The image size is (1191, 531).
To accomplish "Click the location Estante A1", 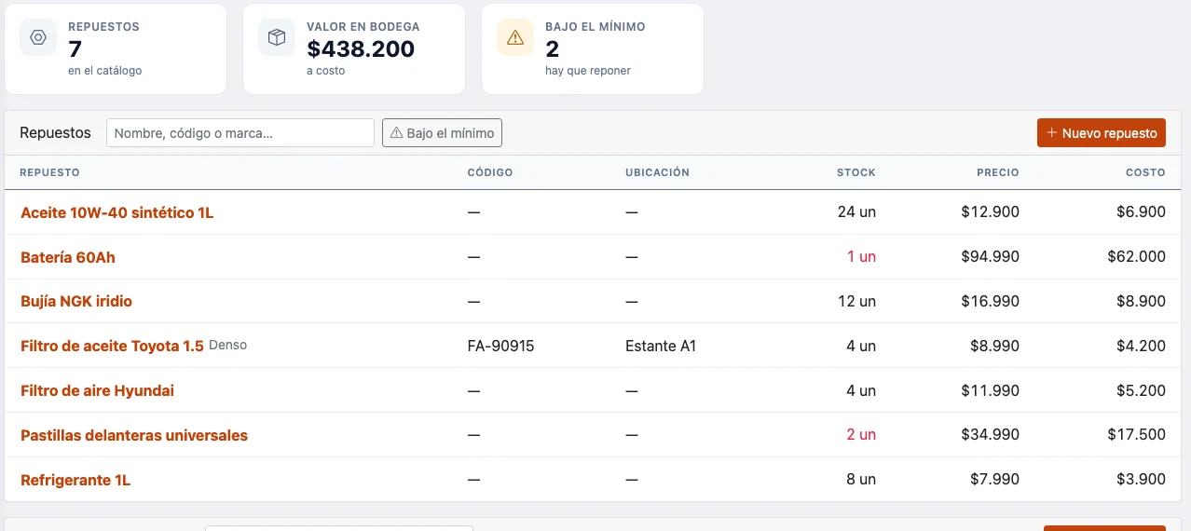I will tap(662, 346).
